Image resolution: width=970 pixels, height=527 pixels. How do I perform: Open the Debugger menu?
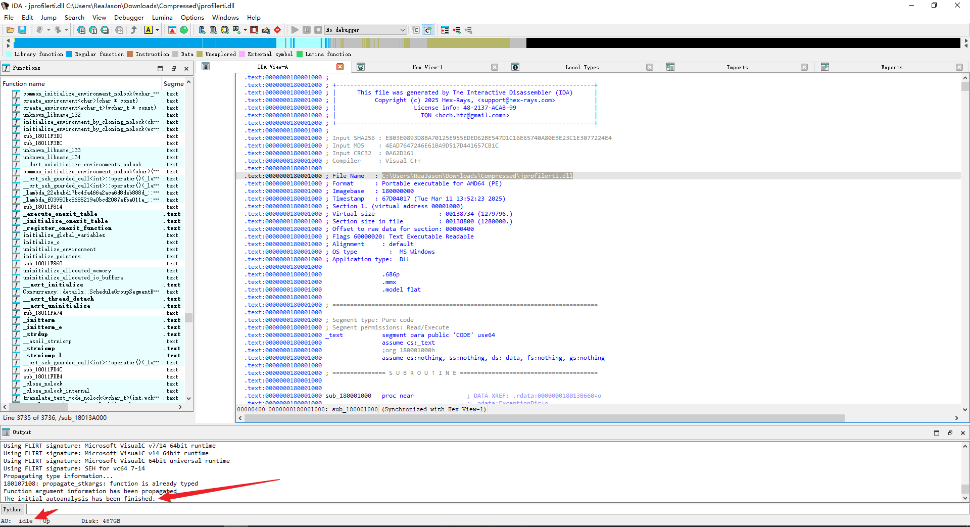click(129, 17)
